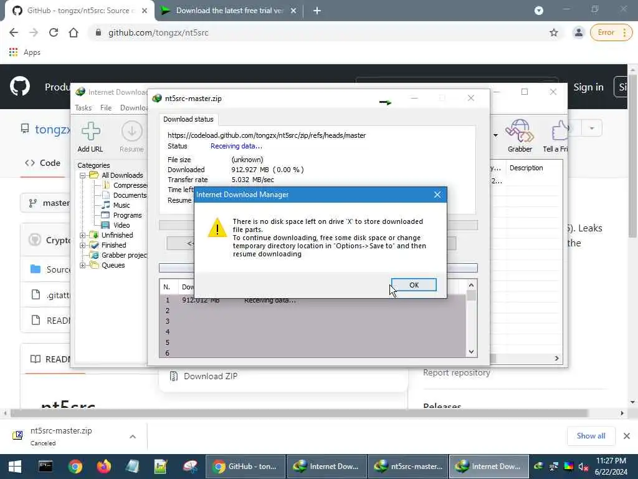Select Grabber projects in category tree

pyautogui.click(x=119, y=255)
